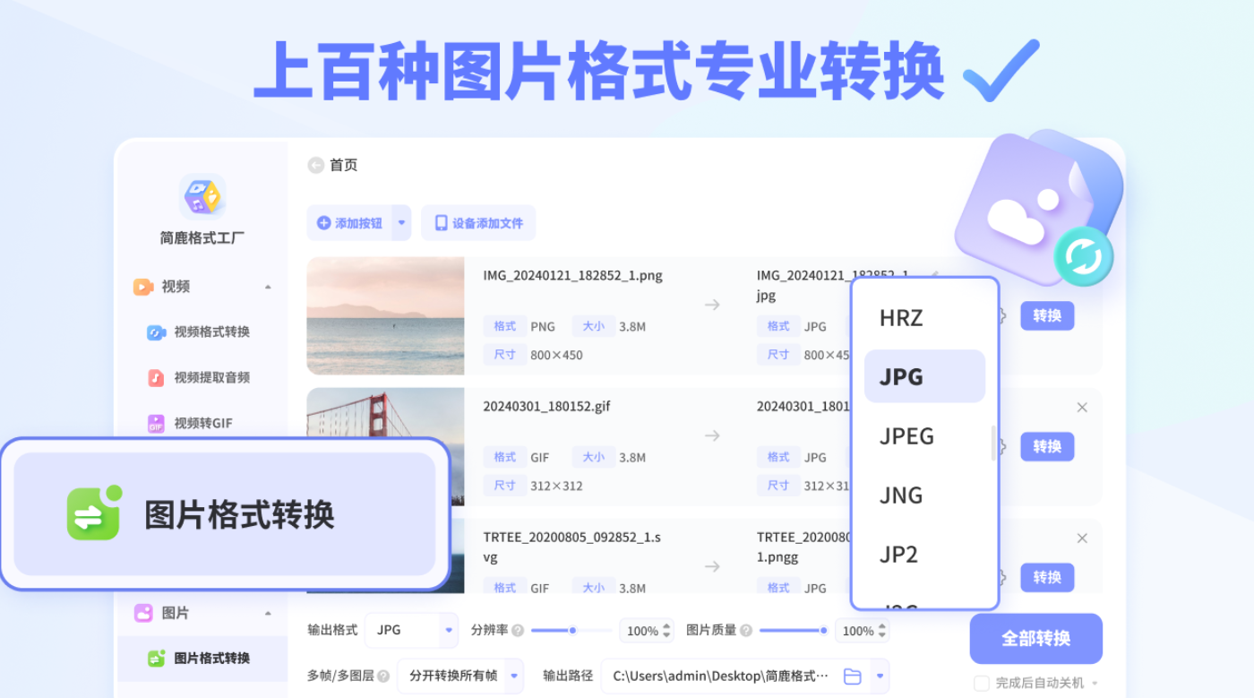Collapse the 图片 sidebar section
This screenshot has height=698, width=1254.
pyautogui.click(x=268, y=613)
